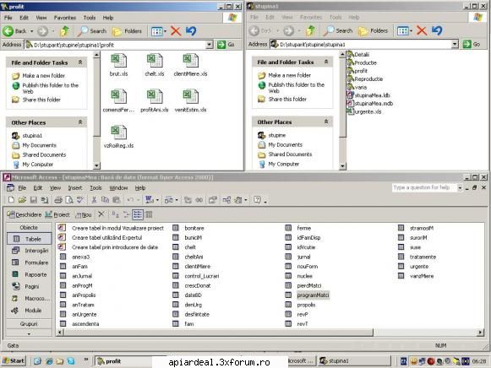Screen dimensions: 491x368
Task: Collapse File and Folder Tasks in profit window
Action: (80, 62)
